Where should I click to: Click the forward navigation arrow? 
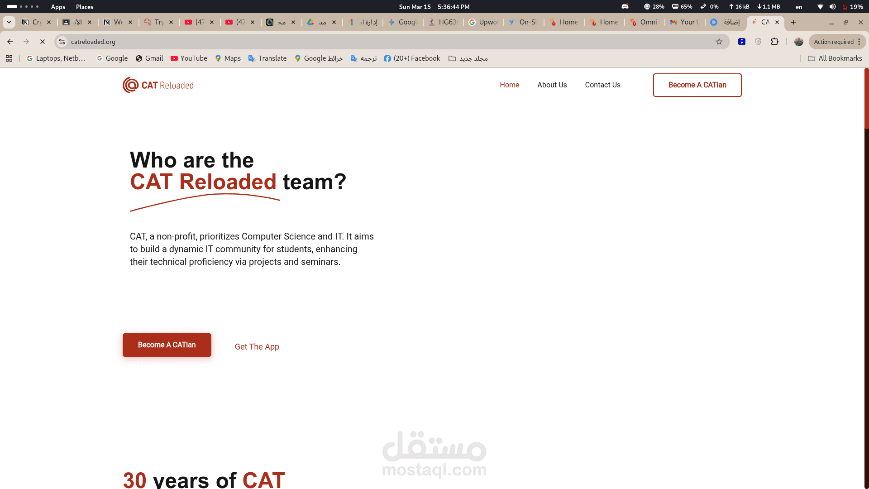[26, 42]
